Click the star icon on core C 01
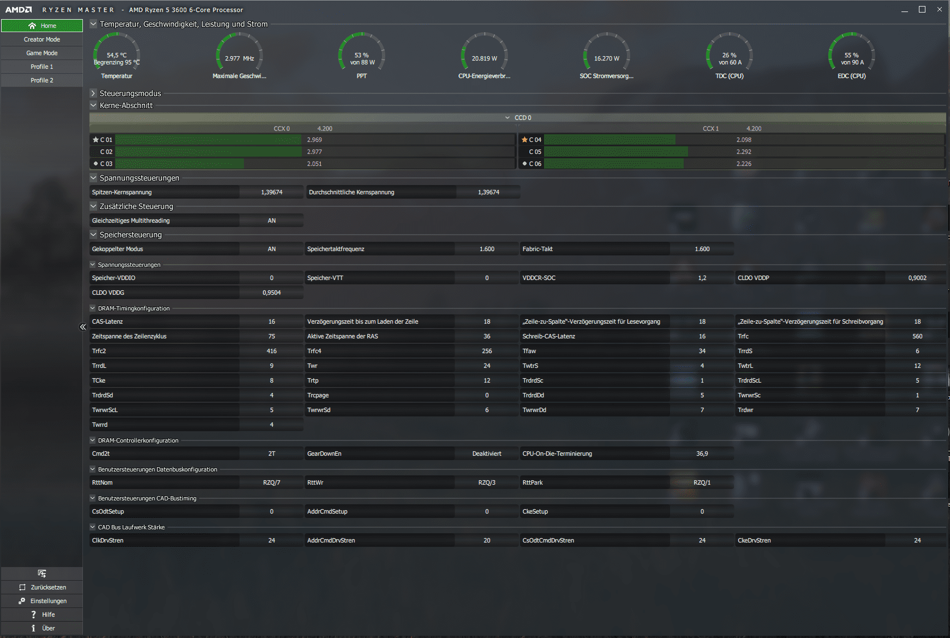Viewport: 950px width, 638px height. pyautogui.click(x=95, y=140)
